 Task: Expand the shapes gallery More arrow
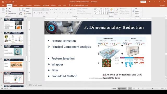click(108, 13)
